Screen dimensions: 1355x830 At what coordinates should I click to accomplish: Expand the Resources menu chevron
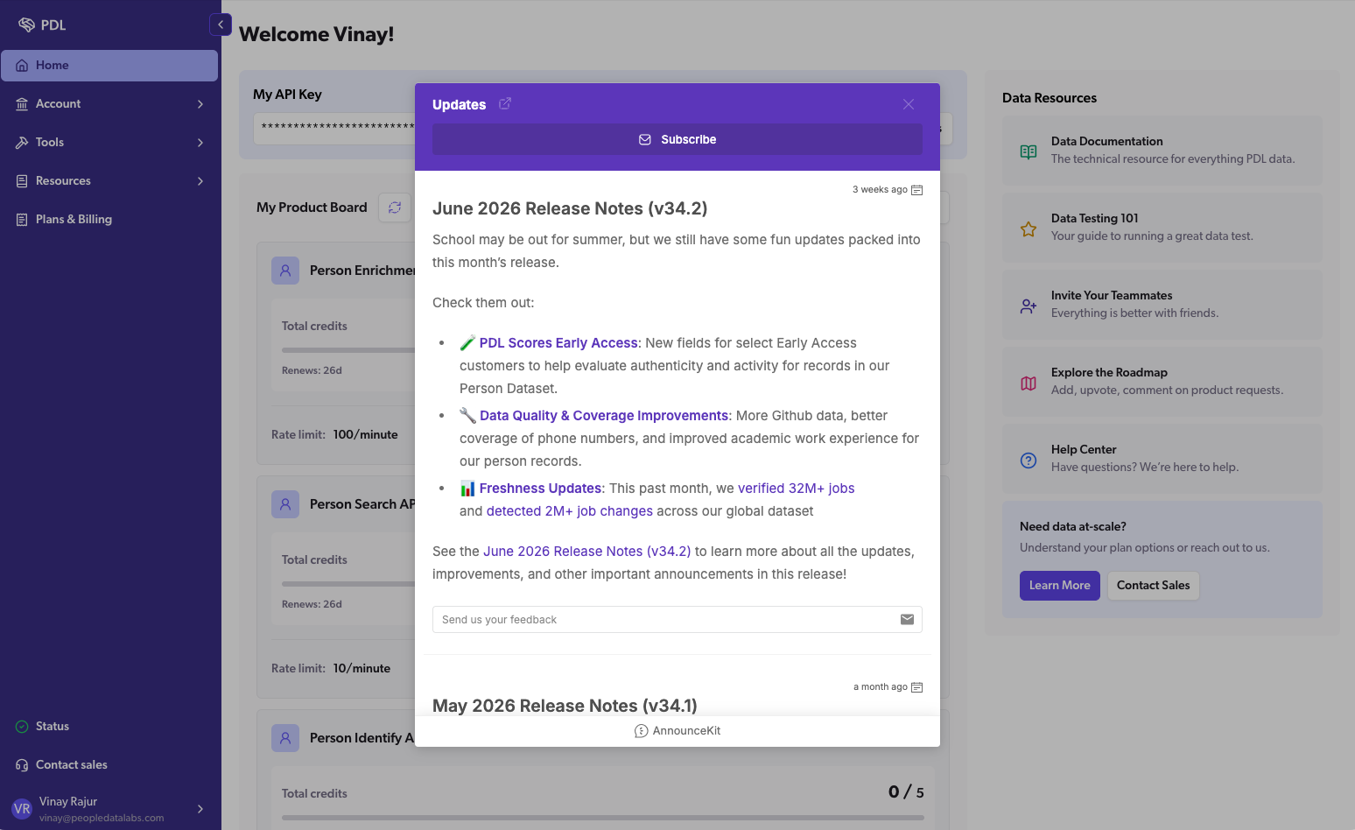point(200,181)
